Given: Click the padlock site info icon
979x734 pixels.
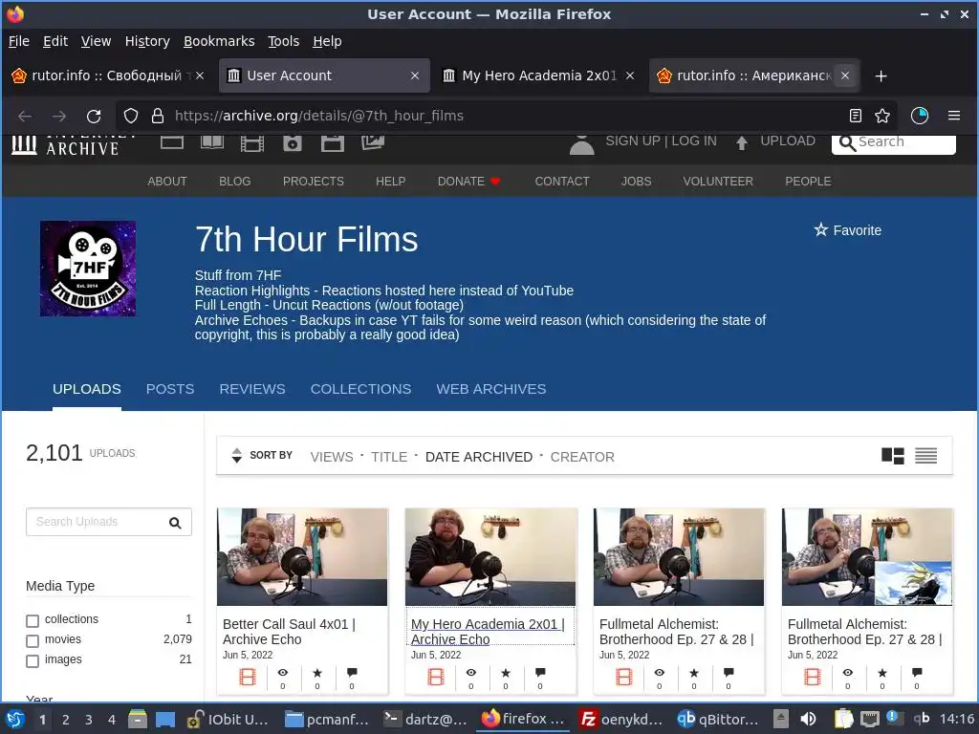Looking at the screenshot, I should click(x=158, y=116).
